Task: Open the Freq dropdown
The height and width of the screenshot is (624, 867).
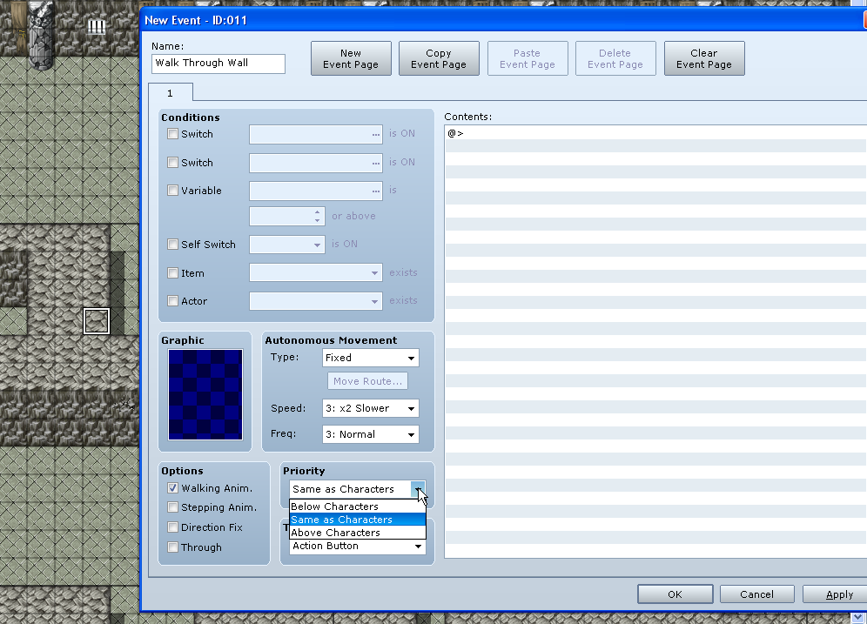Action: [x=370, y=434]
